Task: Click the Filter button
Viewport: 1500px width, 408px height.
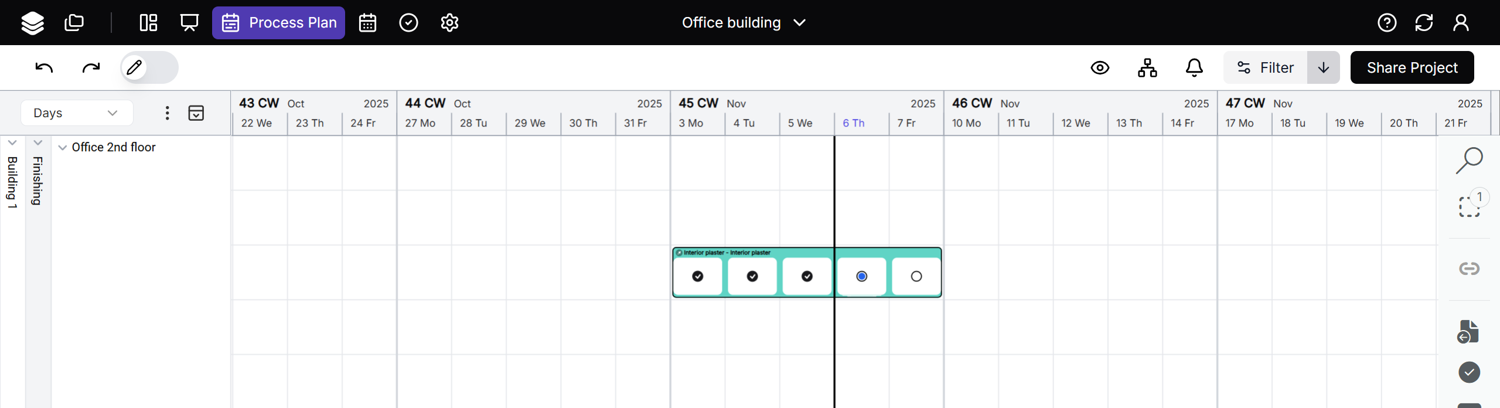Action: click(1266, 67)
